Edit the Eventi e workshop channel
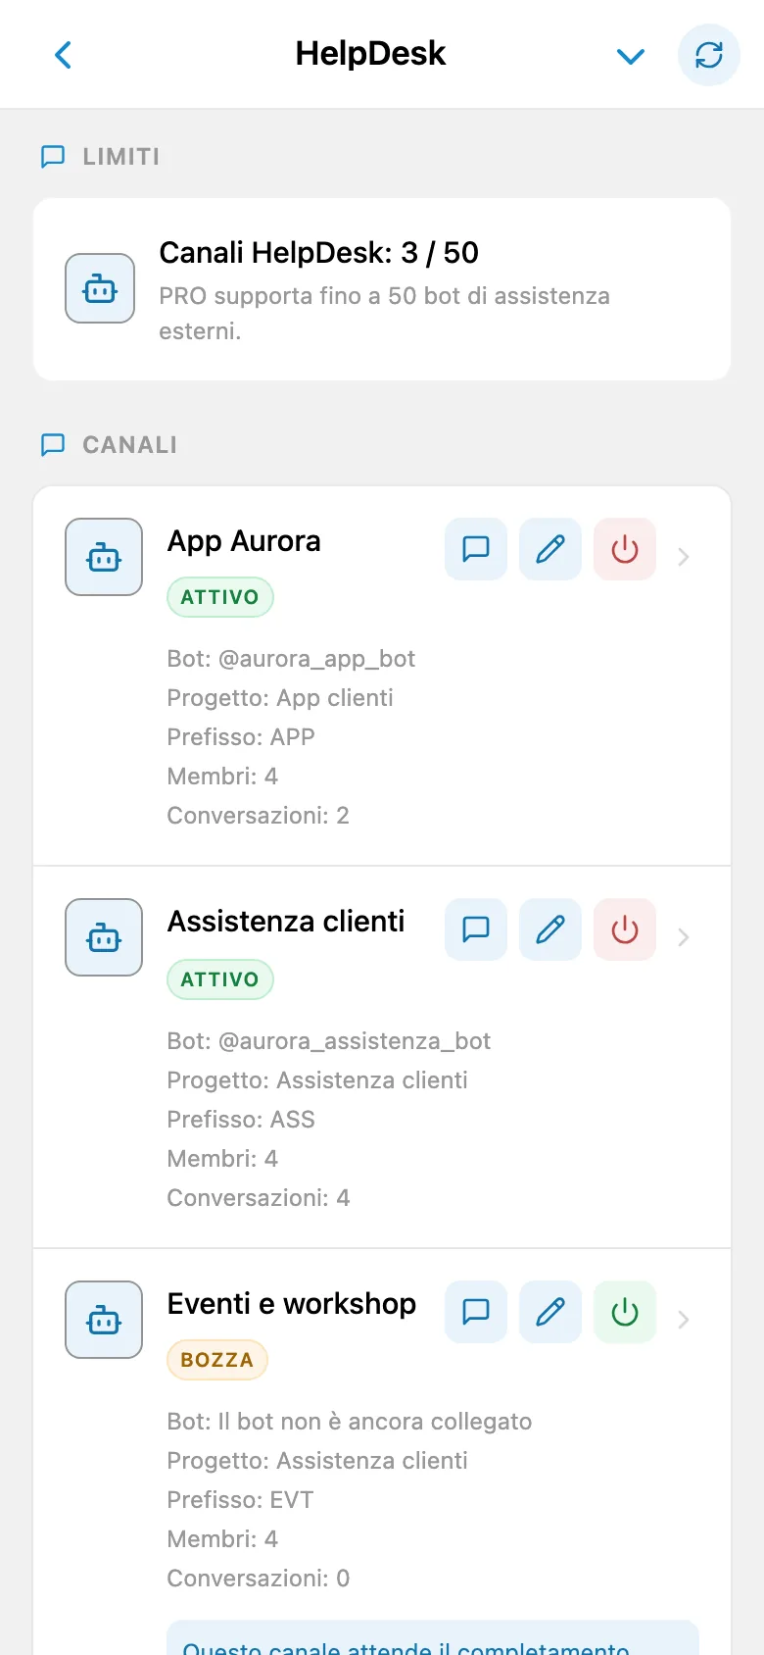Image resolution: width=764 pixels, height=1655 pixels. tap(550, 1312)
